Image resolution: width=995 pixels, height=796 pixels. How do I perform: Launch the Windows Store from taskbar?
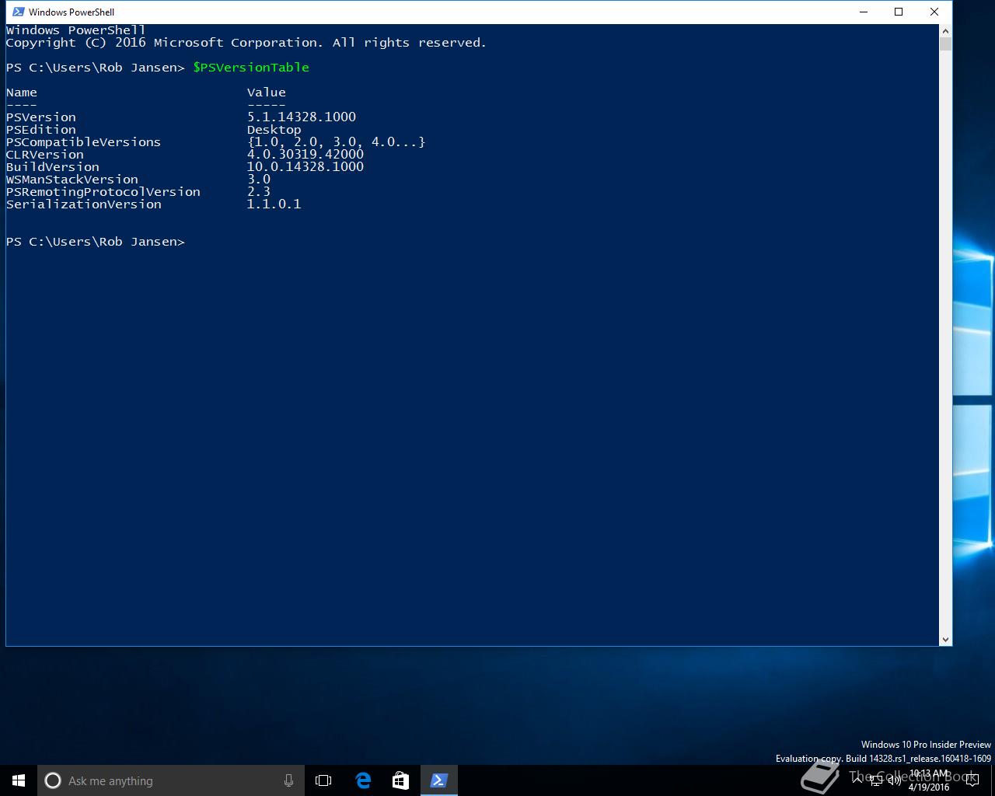point(400,780)
